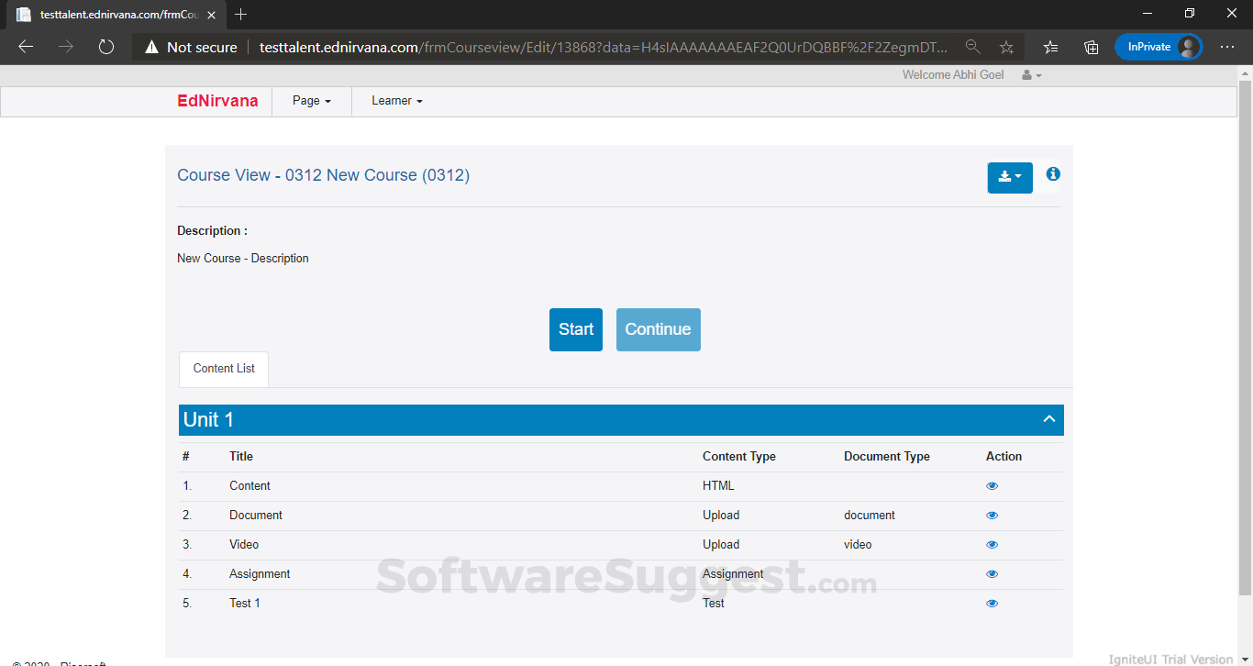The height and width of the screenshot is (666, 1253).
Task: Click the browser back arrow
Action: pos(26,47)
